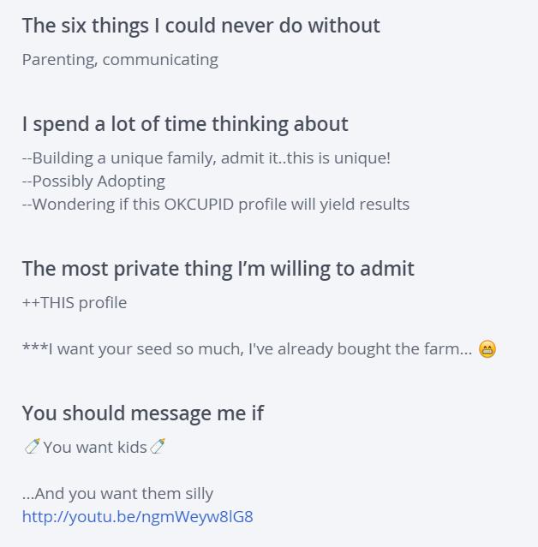Screen dimensions: 538x547
Task: Click the "Possibly Adopting" line
Action: coord(93,181)
